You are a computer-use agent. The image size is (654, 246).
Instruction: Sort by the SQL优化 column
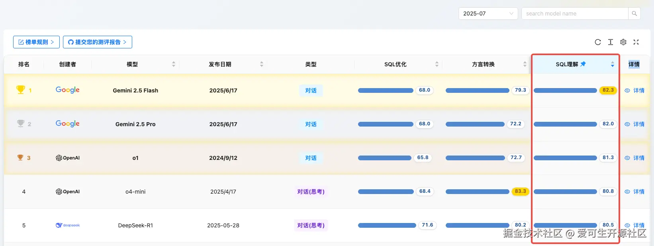tap(437, 64)
